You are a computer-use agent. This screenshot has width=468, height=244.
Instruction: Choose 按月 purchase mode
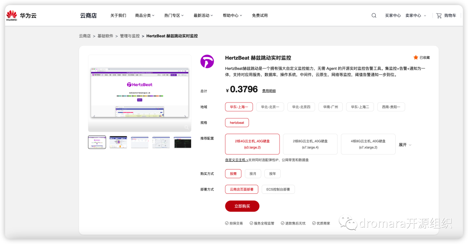click(x=253, y=173)
